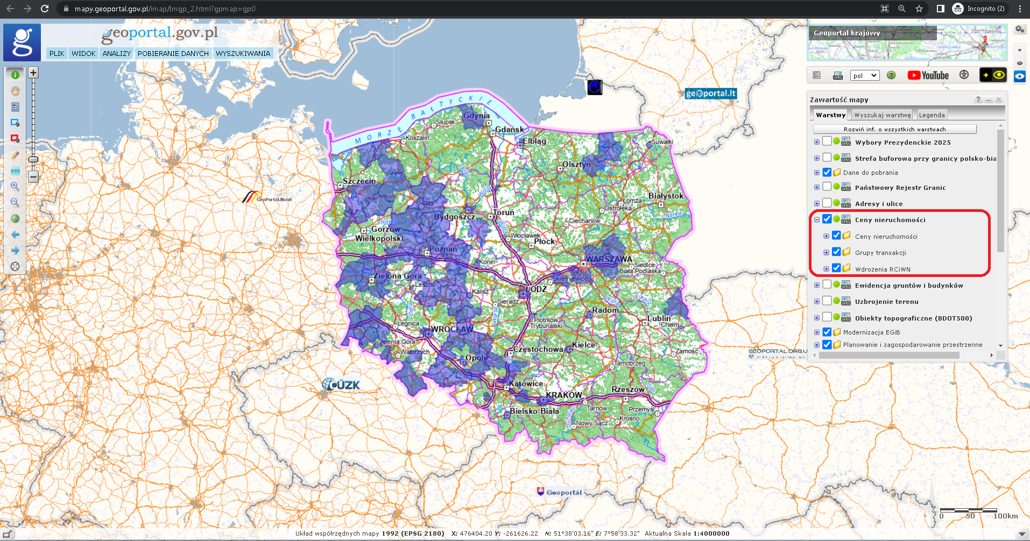Enable the Adresy i ulice layer checkbox

[x=827, y=203]
